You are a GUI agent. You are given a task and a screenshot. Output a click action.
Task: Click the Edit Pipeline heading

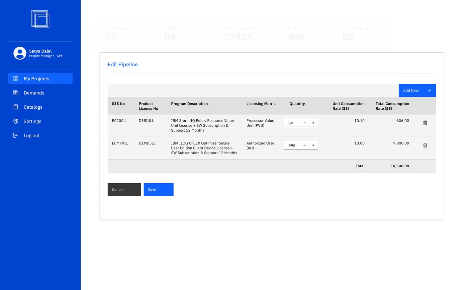[x=123, y=65]
